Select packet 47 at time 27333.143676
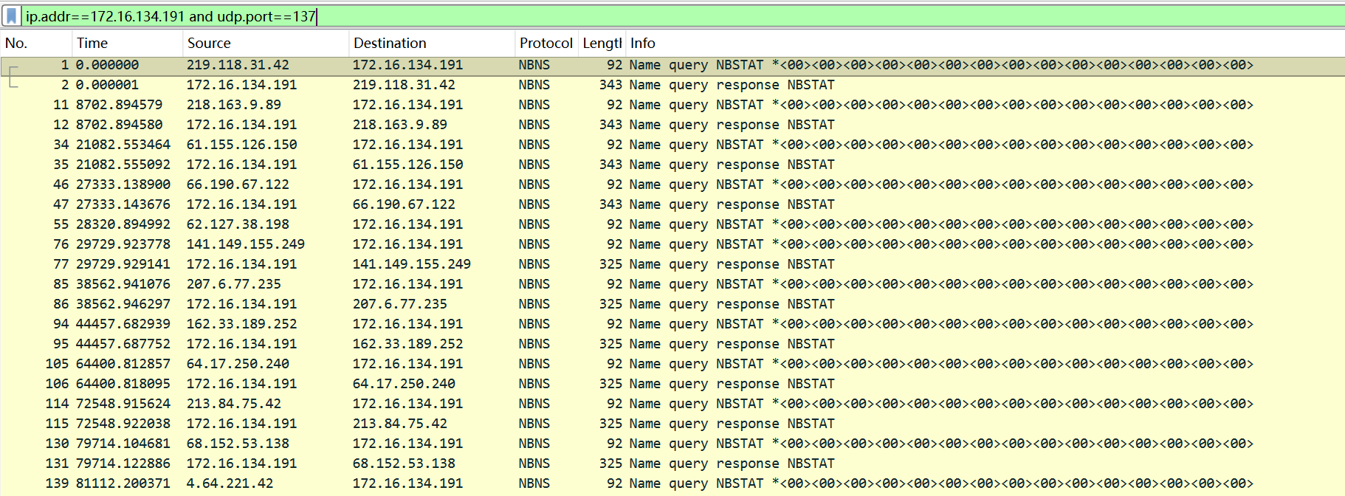 tap(672, 204)
